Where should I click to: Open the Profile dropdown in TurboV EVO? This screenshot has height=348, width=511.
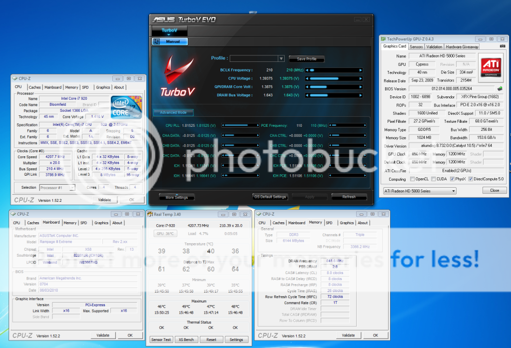281,58
